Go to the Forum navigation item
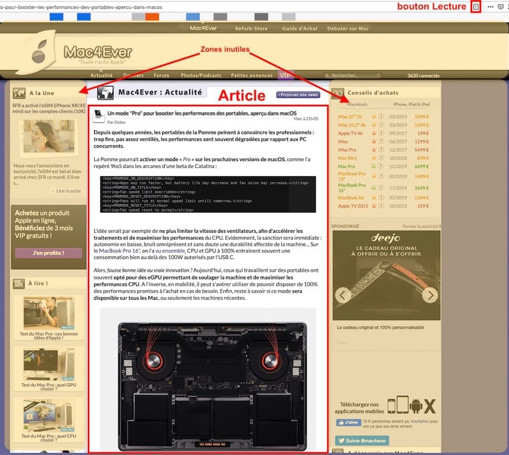This screenshot has width=509, height=455. pyautogui.click(x=162, y=75)
